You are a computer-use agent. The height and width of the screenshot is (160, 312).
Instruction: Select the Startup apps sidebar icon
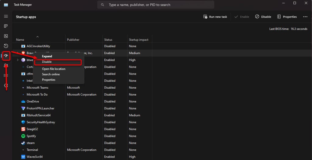click(x=6, y=56)
